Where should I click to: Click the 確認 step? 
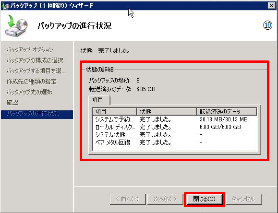coord(12,103)
